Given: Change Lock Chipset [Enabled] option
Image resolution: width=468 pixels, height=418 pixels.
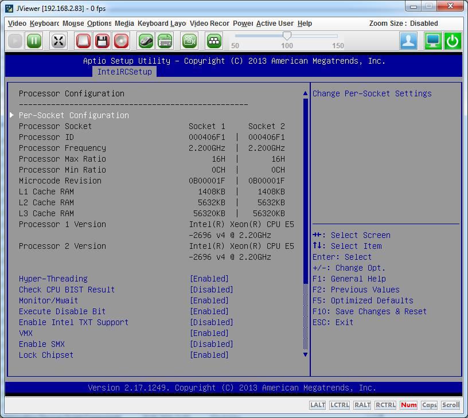Looking at the screenshot, I should pos(209,355).
